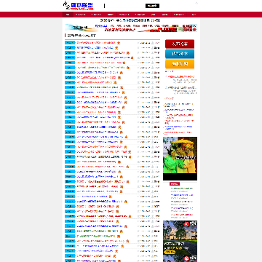Click the author person icon on second list row
The width and height of the screenshot is (262, 262).
153,48
